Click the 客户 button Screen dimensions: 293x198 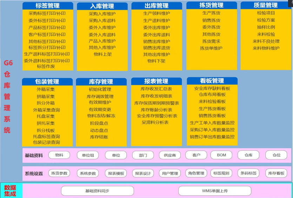point(196,155)
